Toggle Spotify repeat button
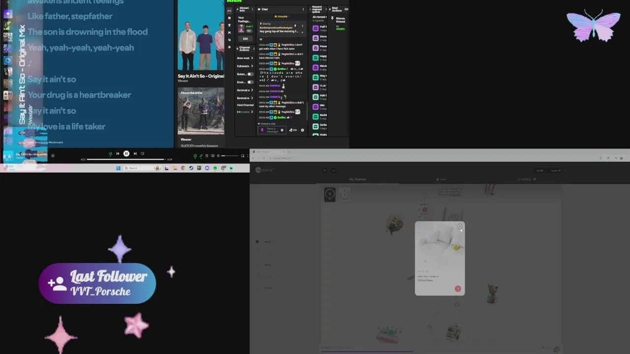The image size is (630, 354). pyautogui.click(x=143, y=153)
